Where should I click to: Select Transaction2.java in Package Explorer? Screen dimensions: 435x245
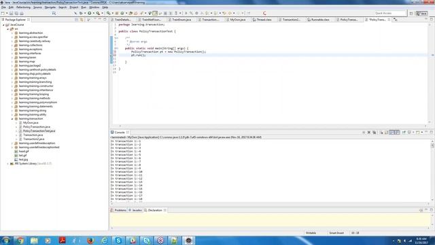[33, 139]
